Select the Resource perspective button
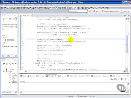The width and height of the screenshot is (131, 98). (x=125, y=11)
